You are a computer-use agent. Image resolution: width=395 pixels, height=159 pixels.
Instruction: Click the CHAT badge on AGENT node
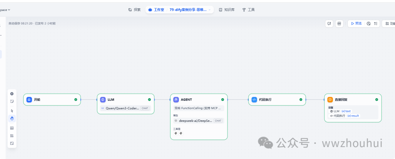(218, 121)
